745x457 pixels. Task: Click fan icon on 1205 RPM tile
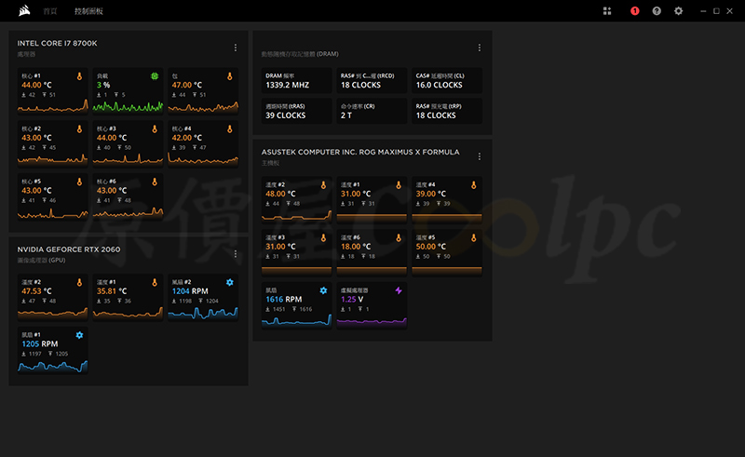[x=79, y=335]
